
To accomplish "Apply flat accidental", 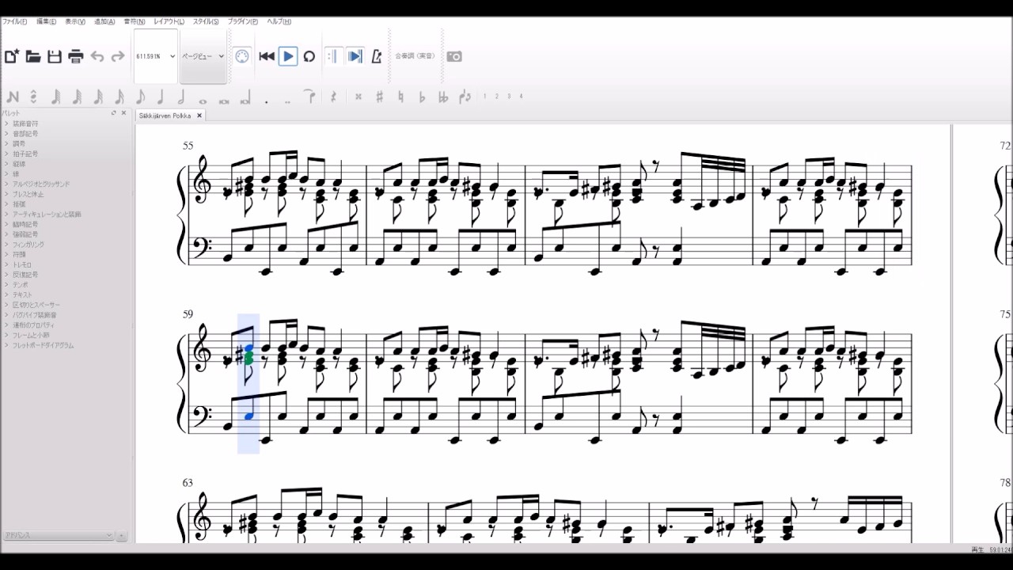I will [422, 97].
